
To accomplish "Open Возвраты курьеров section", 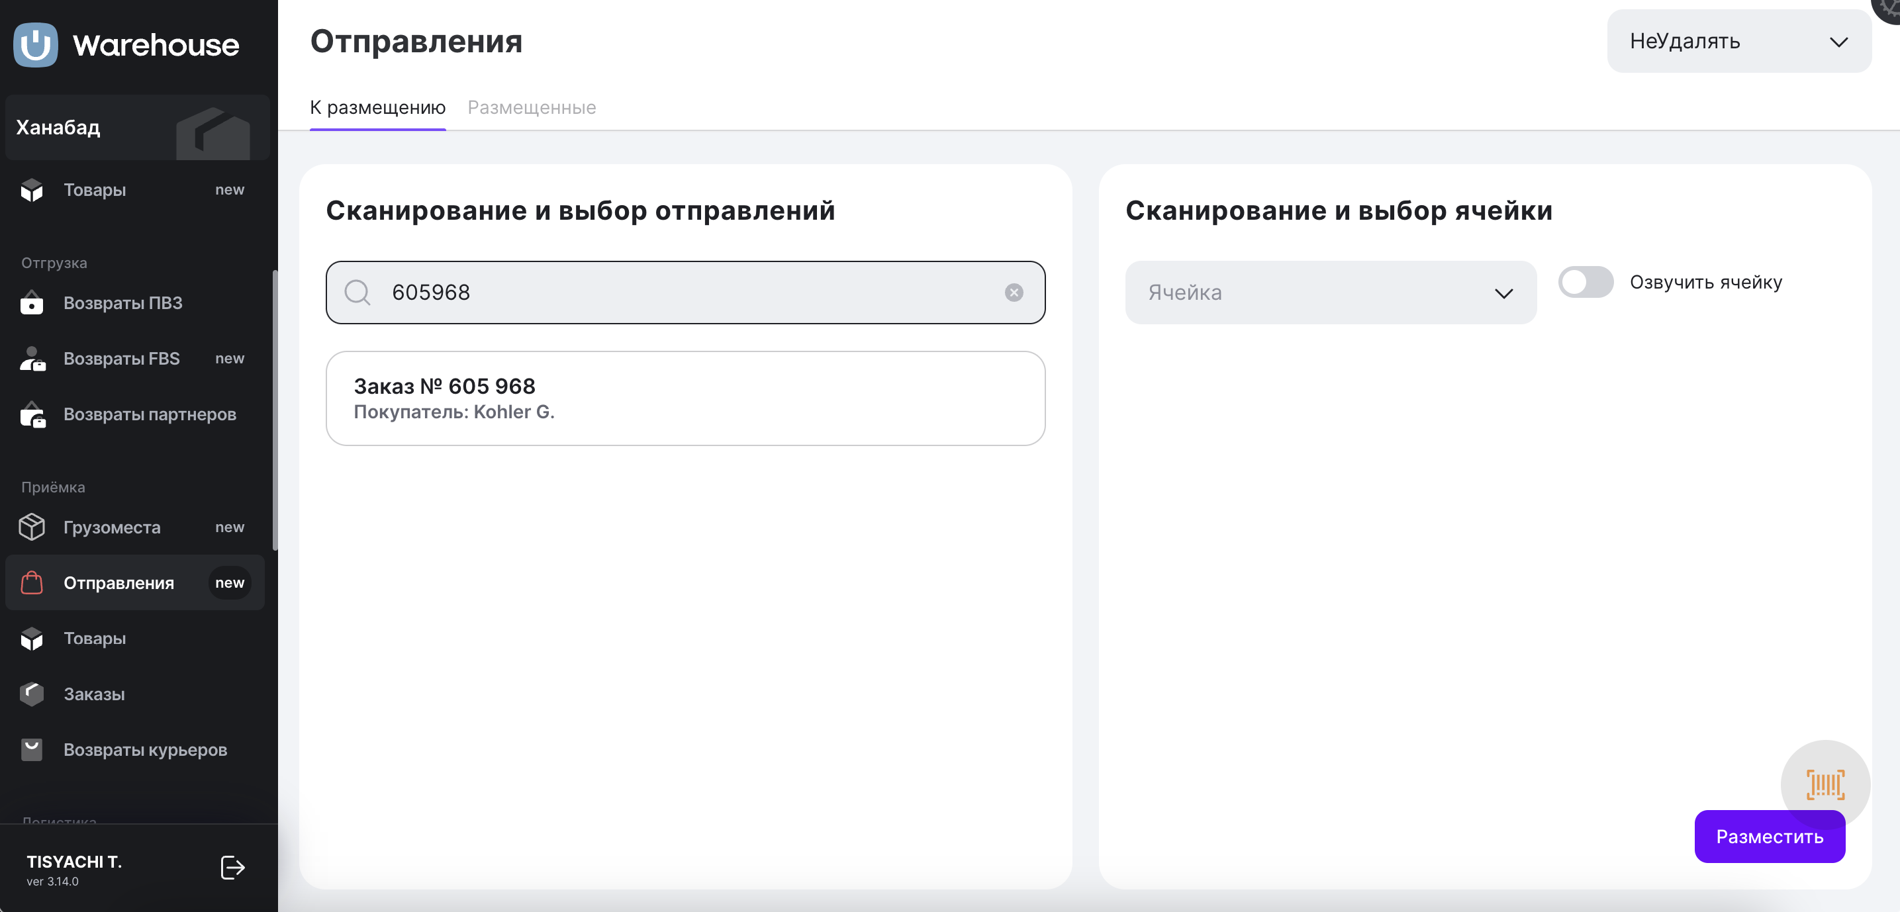I will pos(144,750).
